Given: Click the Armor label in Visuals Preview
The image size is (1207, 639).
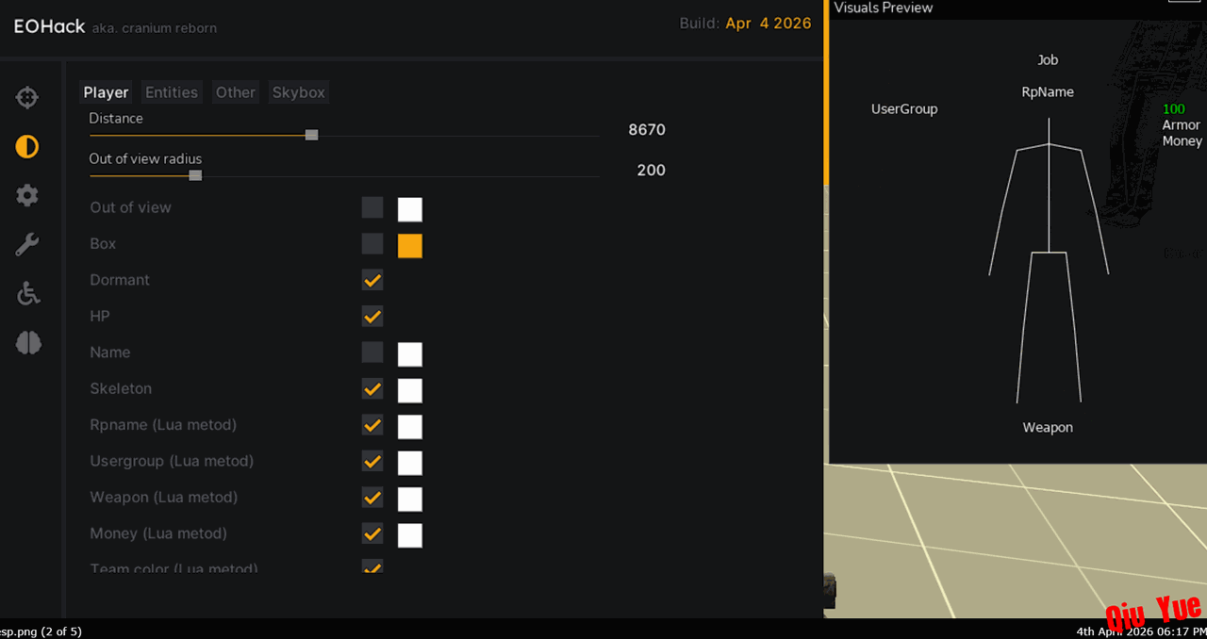Looking at the screenshot, I should pos(1182,125).
